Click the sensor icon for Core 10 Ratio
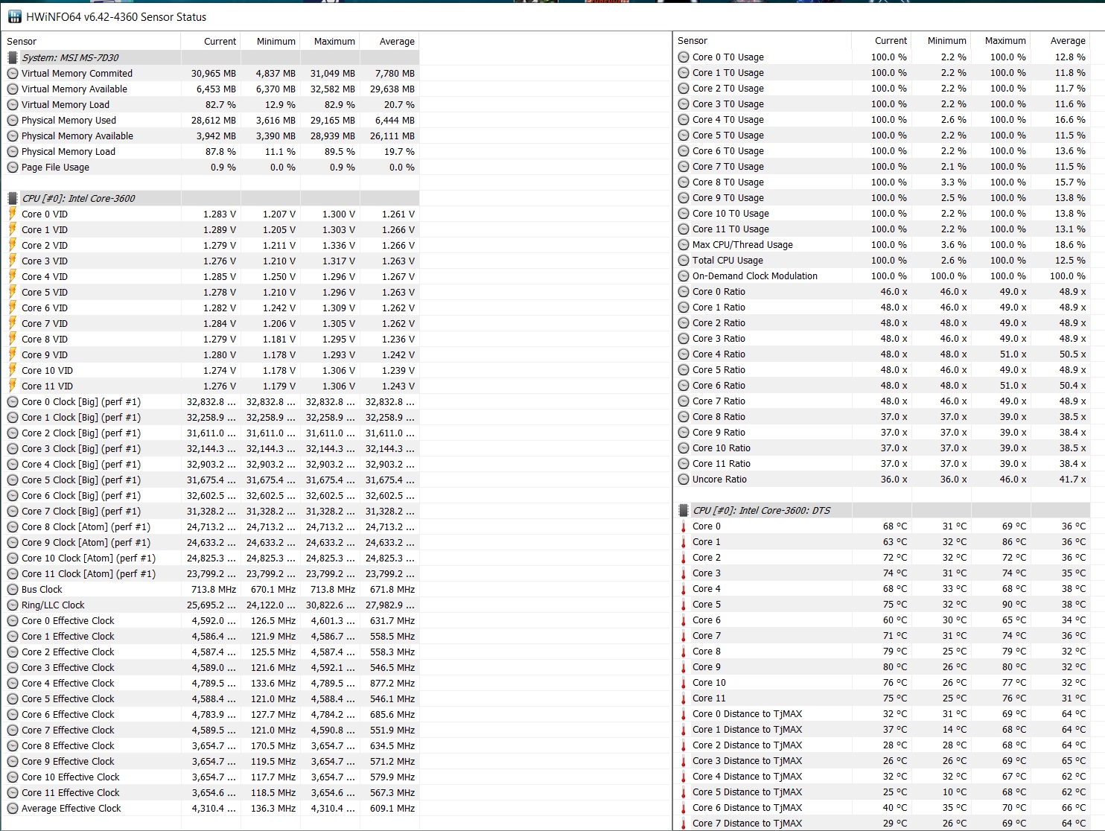 click(684, 448)
